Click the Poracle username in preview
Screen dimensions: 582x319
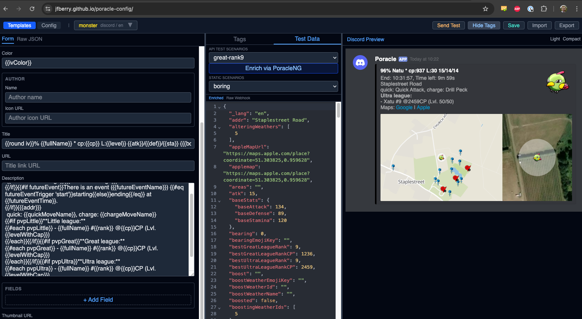pos(386,59)
